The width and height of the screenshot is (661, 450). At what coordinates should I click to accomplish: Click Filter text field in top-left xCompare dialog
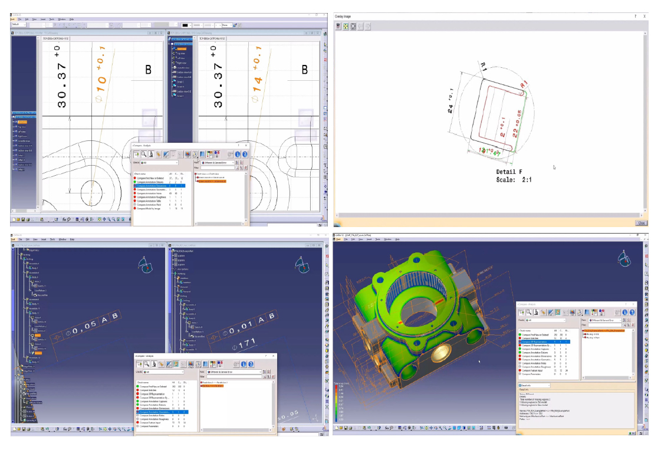(x=218, y=168)
